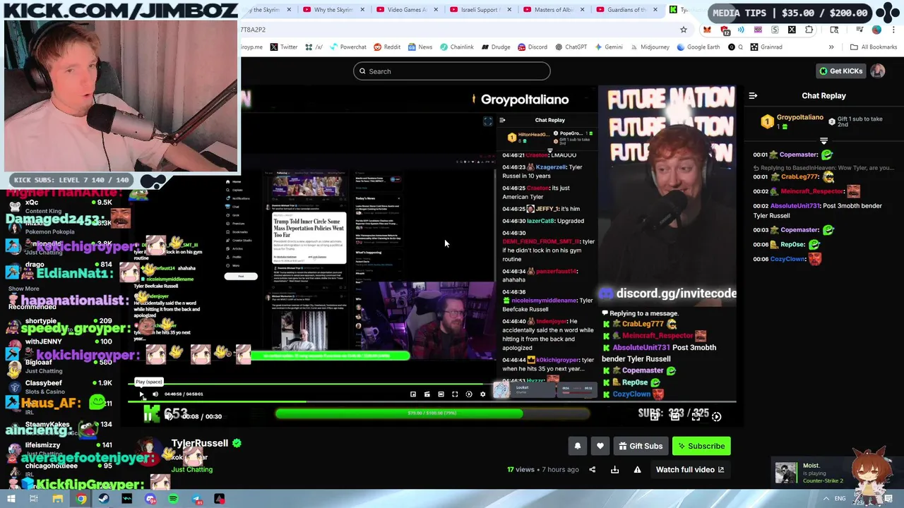The height and width of the screenshot is (508, 904).
Task: Open Steam from taskbar
Action: click(x=104, y=499)
